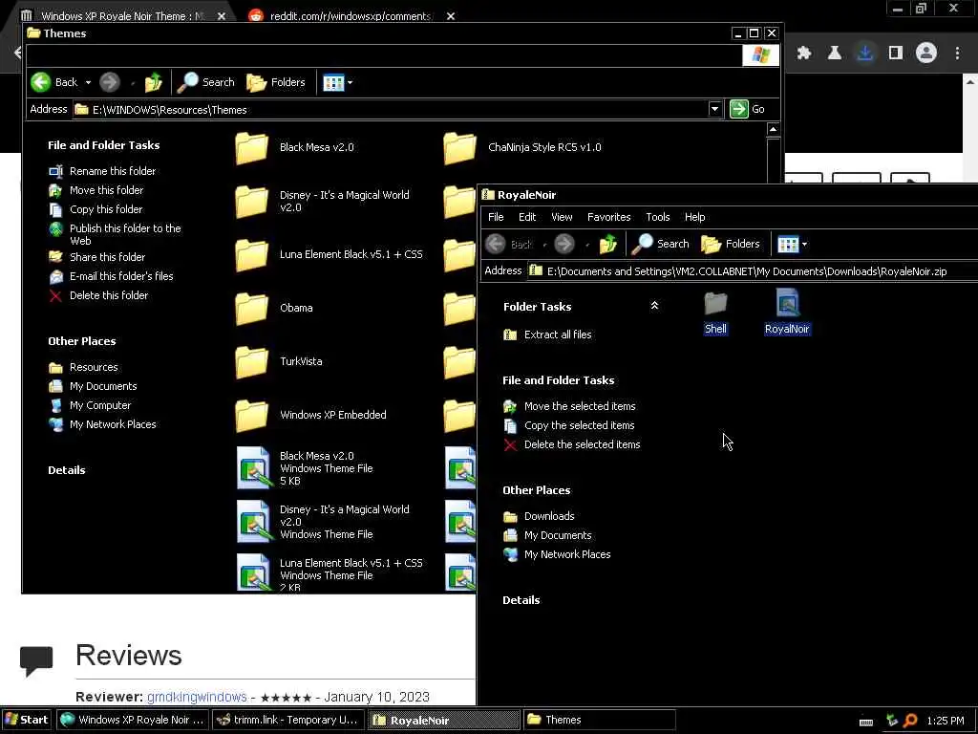Select Black Mesa v2.0 Windows Theme File

(x=305, y=468)
